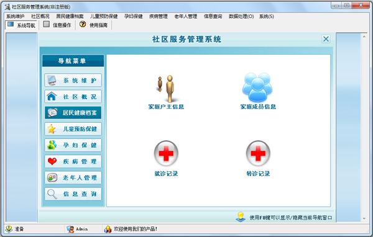Select 社区概况 house button
Image resolution: width=373 pixels, height=237 pixels.
tap(73, 96)
